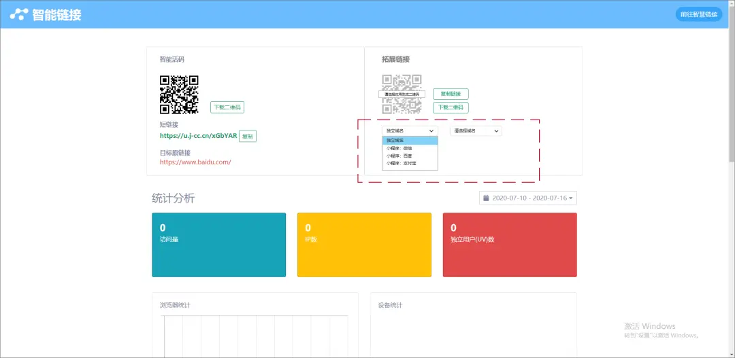Viewport: 735px width, 358px height.
Task: Click 复制链接 button in 拓展链接
Action: (x=451, y=94)
